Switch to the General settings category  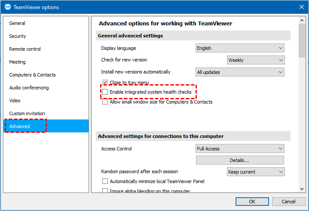click(x=17, y=23)
